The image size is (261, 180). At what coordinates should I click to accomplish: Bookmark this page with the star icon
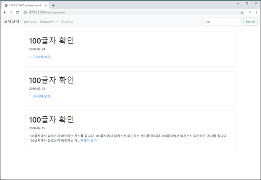tap(242, 12)
